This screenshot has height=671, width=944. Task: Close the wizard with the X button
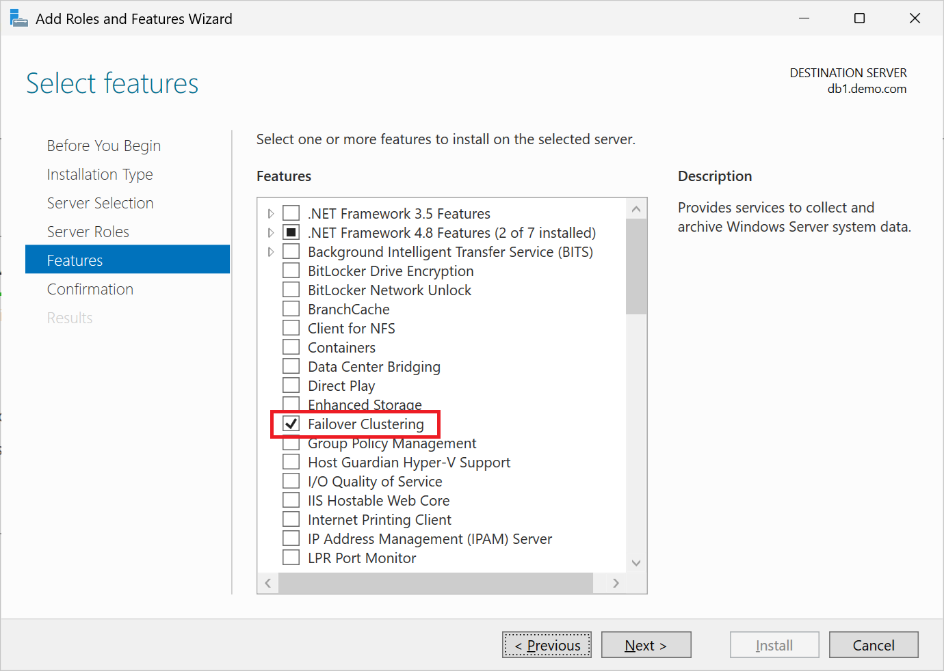[x=915, y=18]
